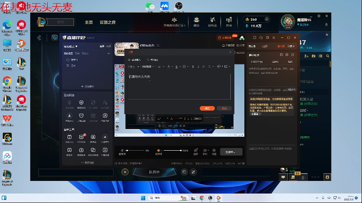Click the gray connecting stream button
This screenshot has width=362, height=203.
pyautogui.click(x=231, y=152)
